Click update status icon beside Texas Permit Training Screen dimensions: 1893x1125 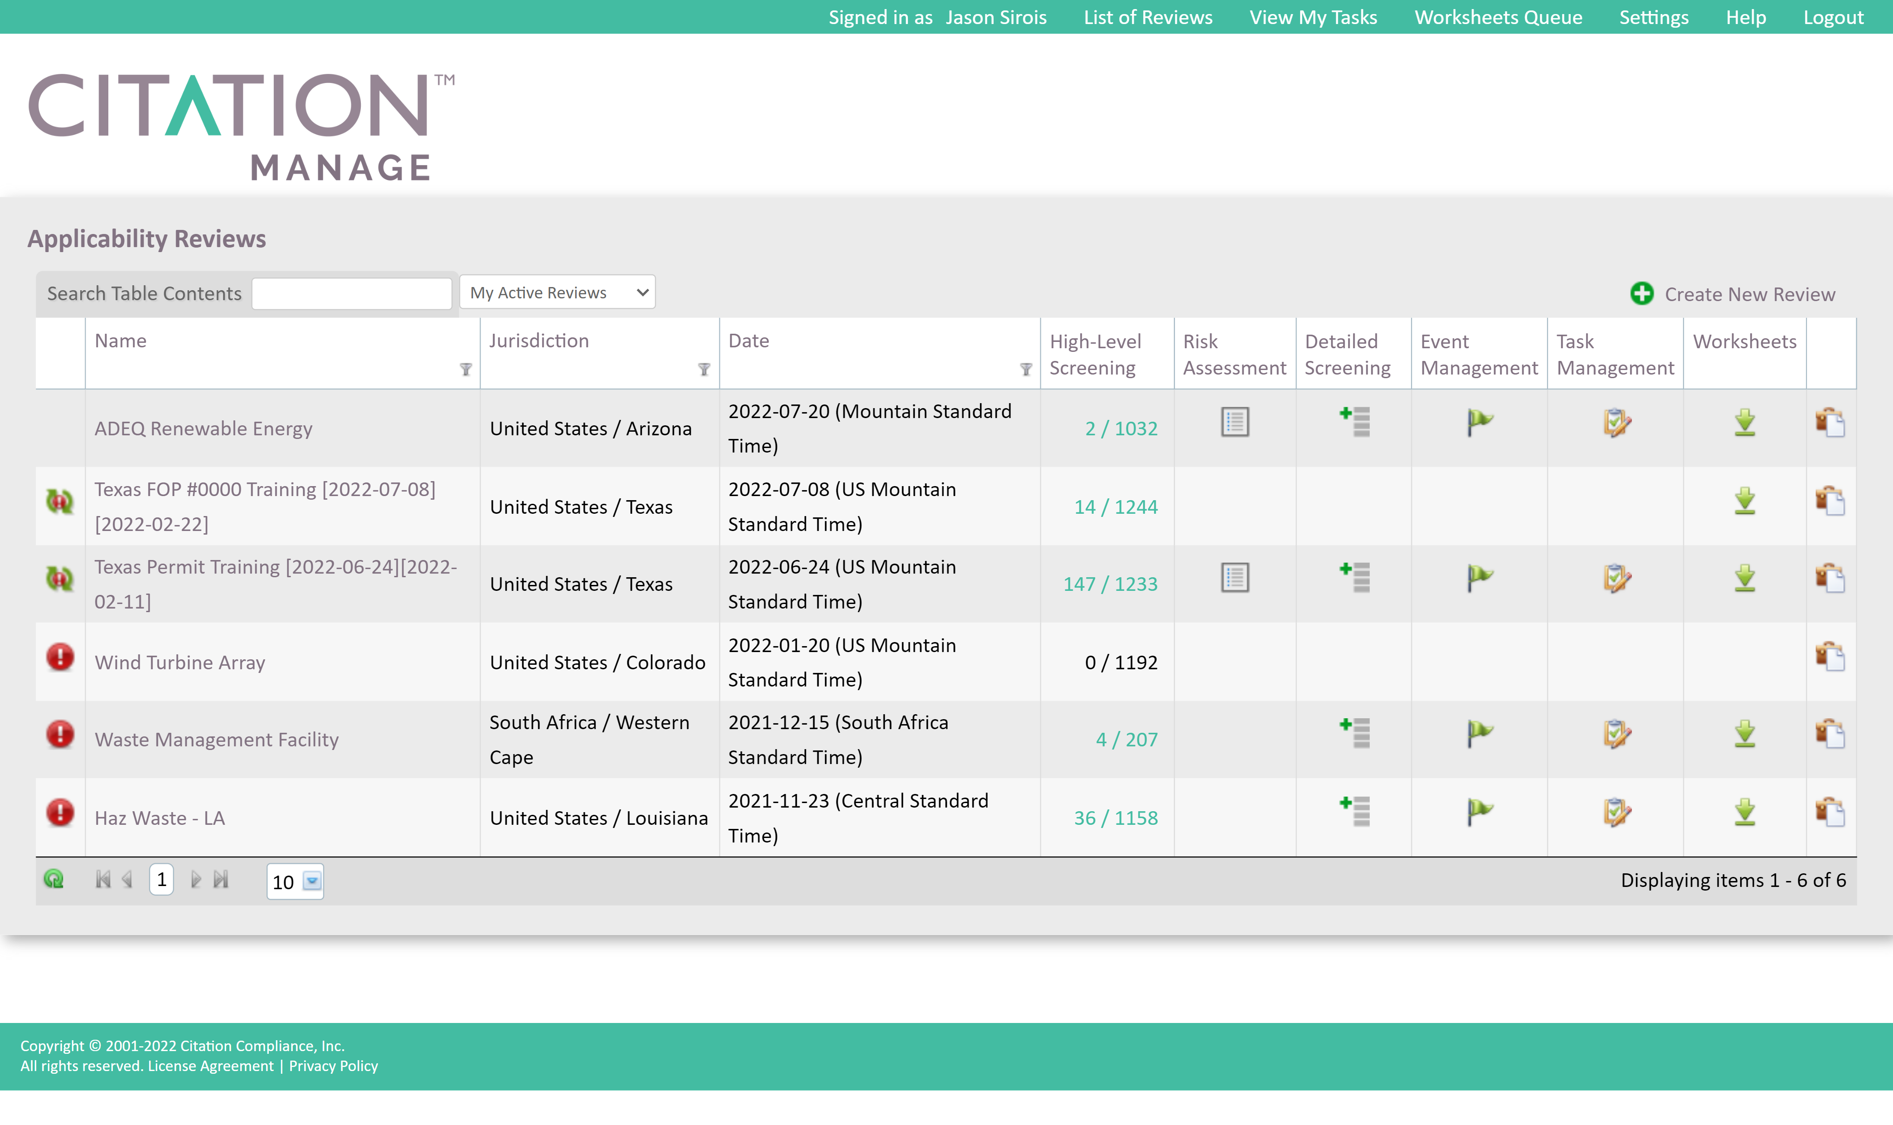tap(60, 579)
